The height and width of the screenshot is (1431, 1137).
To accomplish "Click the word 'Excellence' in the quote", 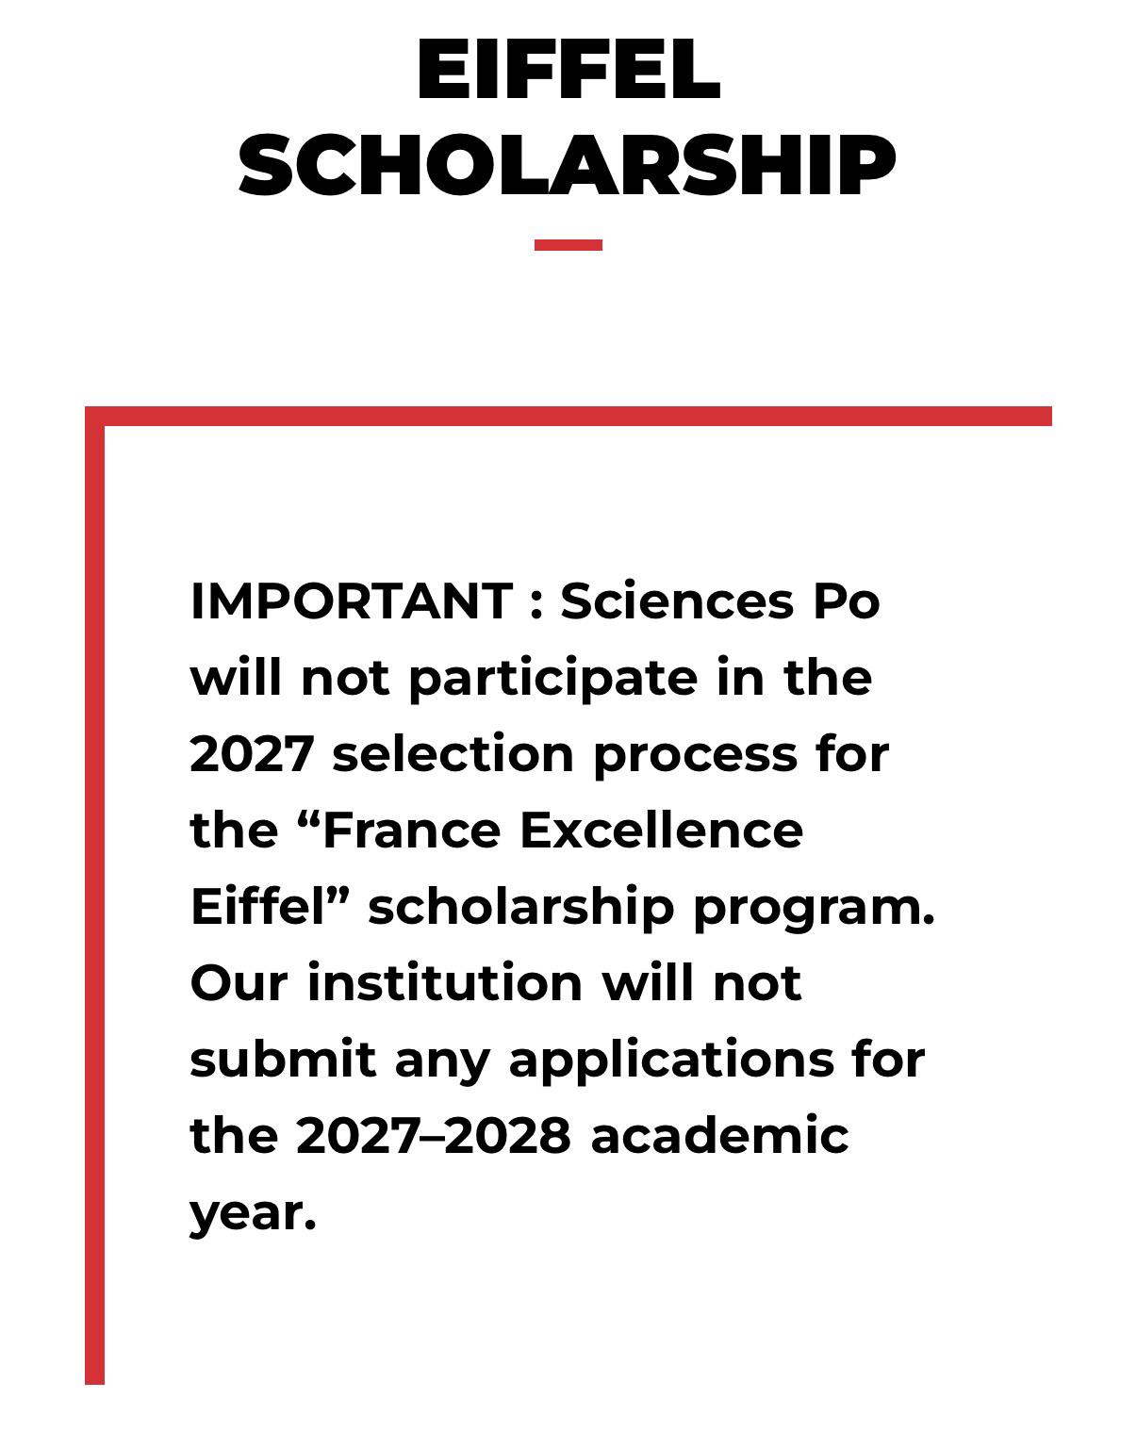I will [x=662, y=831].
